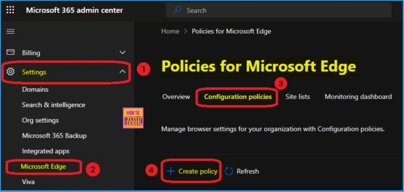Click Microsoft 365 admin center title
404x192 pixels.
click(75, 10)
